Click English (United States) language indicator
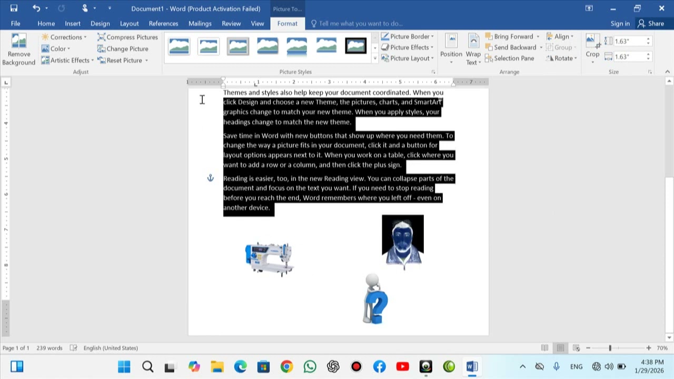Screen dimensions: 674x379 point(111,348)
